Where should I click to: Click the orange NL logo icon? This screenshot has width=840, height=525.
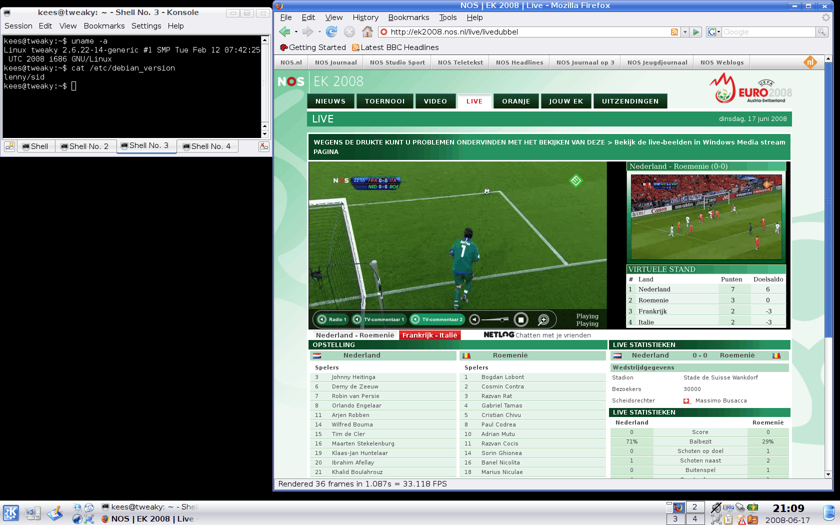pyautogui.click(x=810, y=62)
